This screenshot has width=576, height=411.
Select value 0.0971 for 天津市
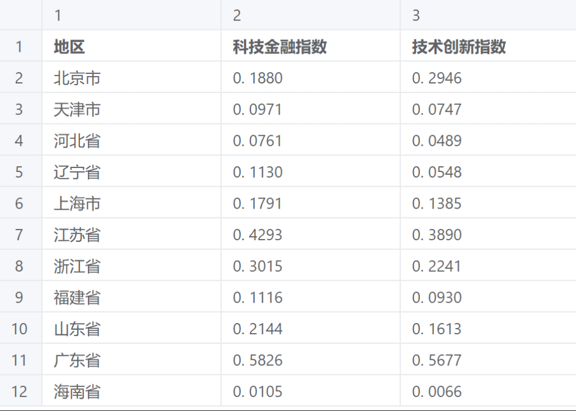258,109
